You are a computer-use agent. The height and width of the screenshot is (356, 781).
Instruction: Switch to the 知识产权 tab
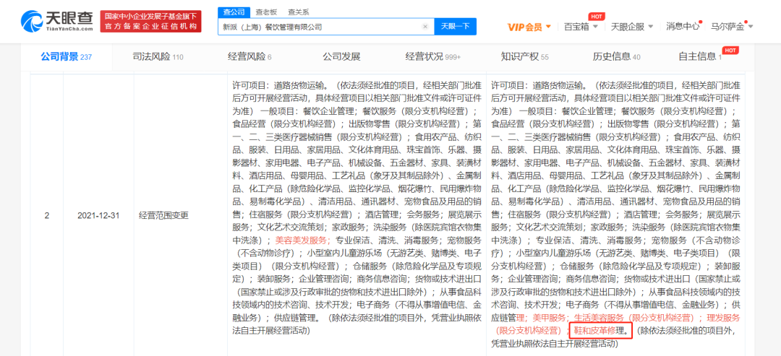[x=524, y=56]
